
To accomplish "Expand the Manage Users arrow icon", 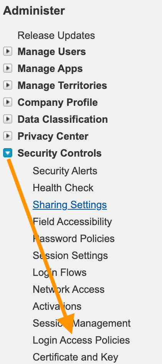I will pos(8,51).
